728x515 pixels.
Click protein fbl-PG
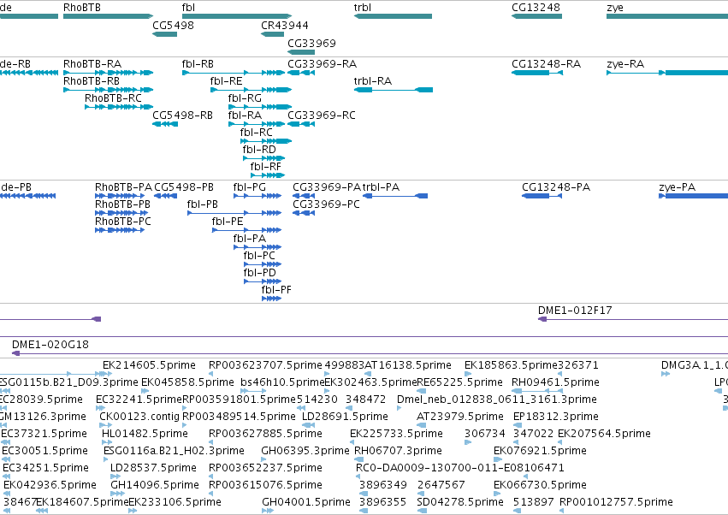(x=257, y=196)
